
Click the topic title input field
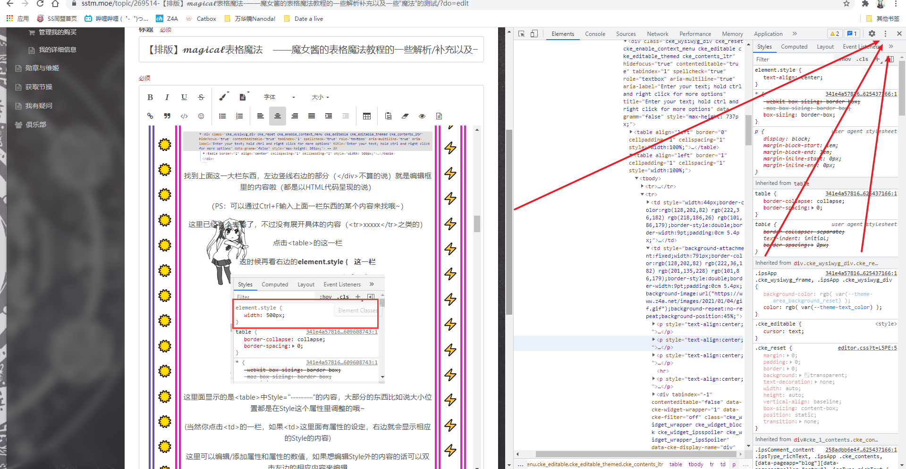(x=311, y=50)
